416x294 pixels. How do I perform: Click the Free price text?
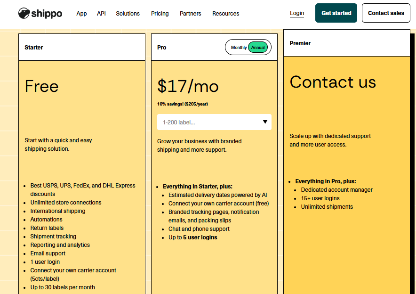(42, 86)
